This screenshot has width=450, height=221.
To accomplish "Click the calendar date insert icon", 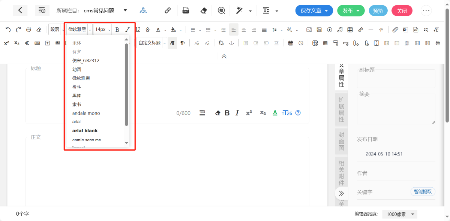I will (x=291, y=43).
